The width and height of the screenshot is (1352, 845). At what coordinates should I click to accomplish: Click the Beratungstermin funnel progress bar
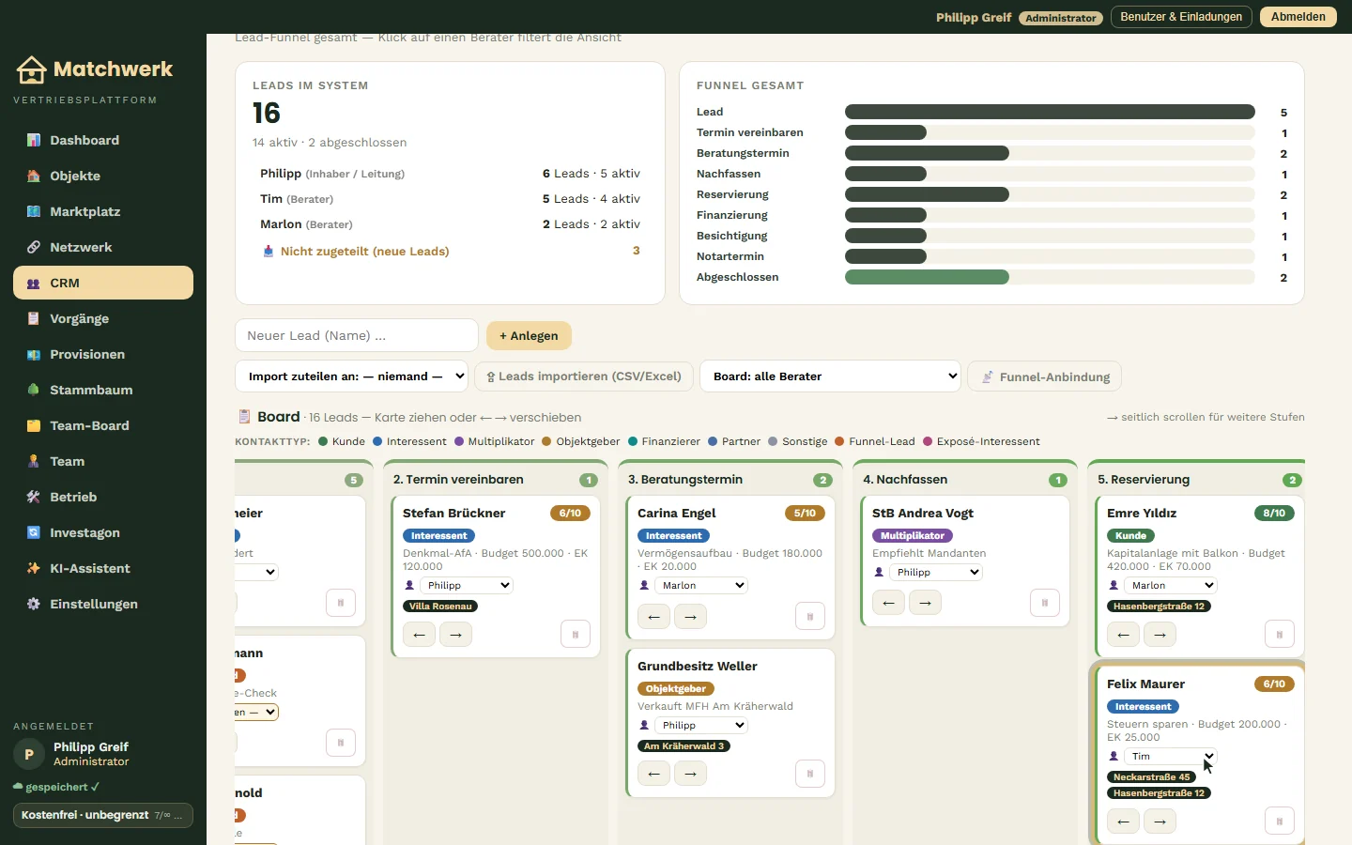coord(1050,153)
